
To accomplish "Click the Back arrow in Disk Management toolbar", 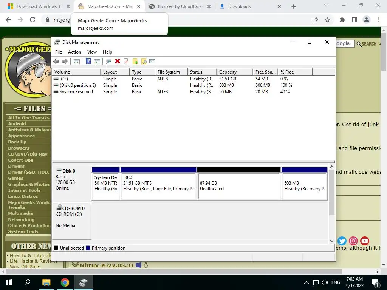I will pyautogui.click(x=56, y=62).
